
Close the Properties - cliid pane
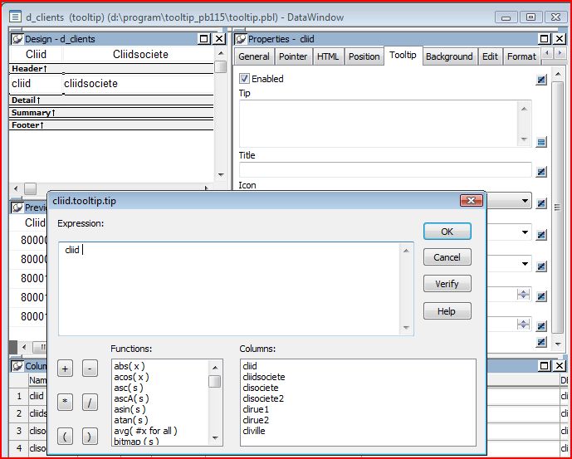(x=560, y=39)
